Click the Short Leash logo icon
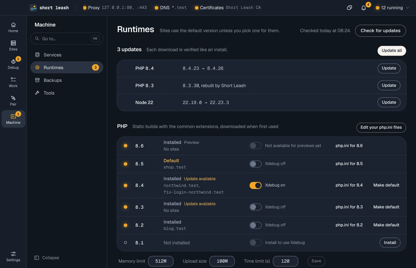416x268 pixels. [33, 8]
